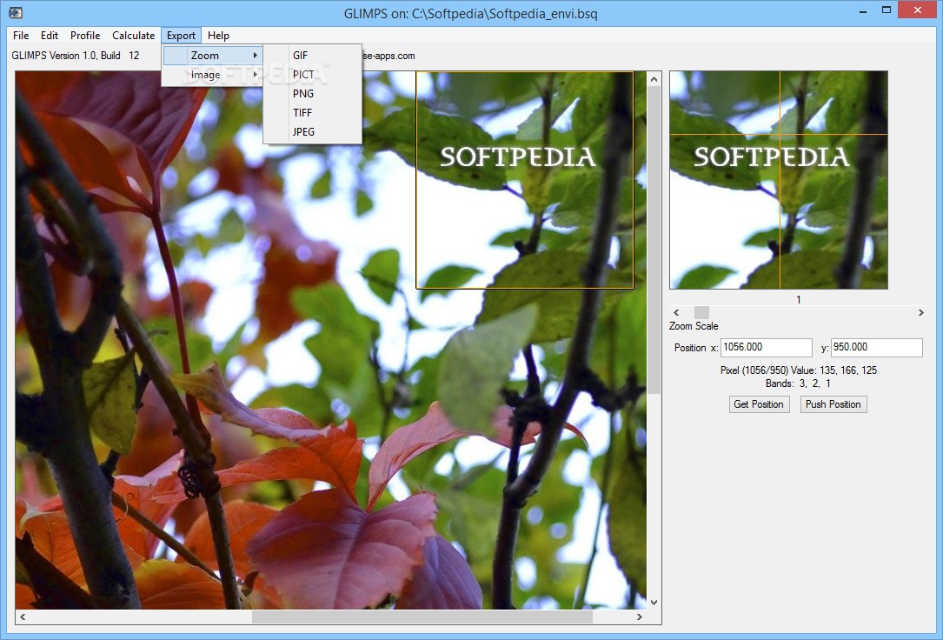Viewport: 943px width, 640px height.
Task: Click the 'Zoom Scale' label
Action: (694, 326)
